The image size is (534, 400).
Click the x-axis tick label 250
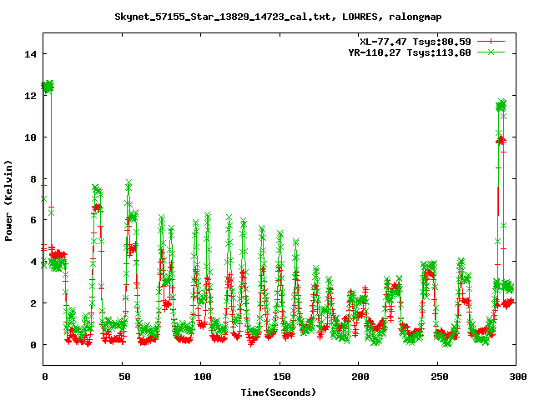point(440,377)
